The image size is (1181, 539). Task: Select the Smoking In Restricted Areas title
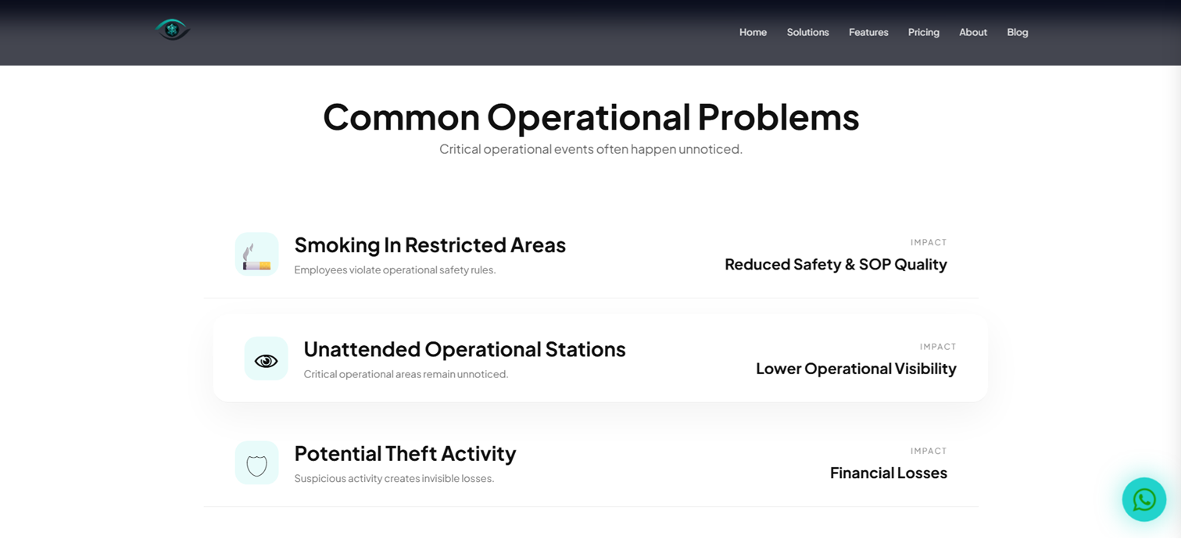pyautogui.click(x=430, y=245)
